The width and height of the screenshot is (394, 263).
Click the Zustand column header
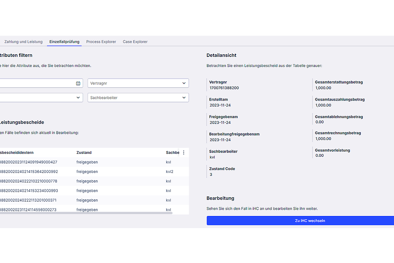[84, 153]
